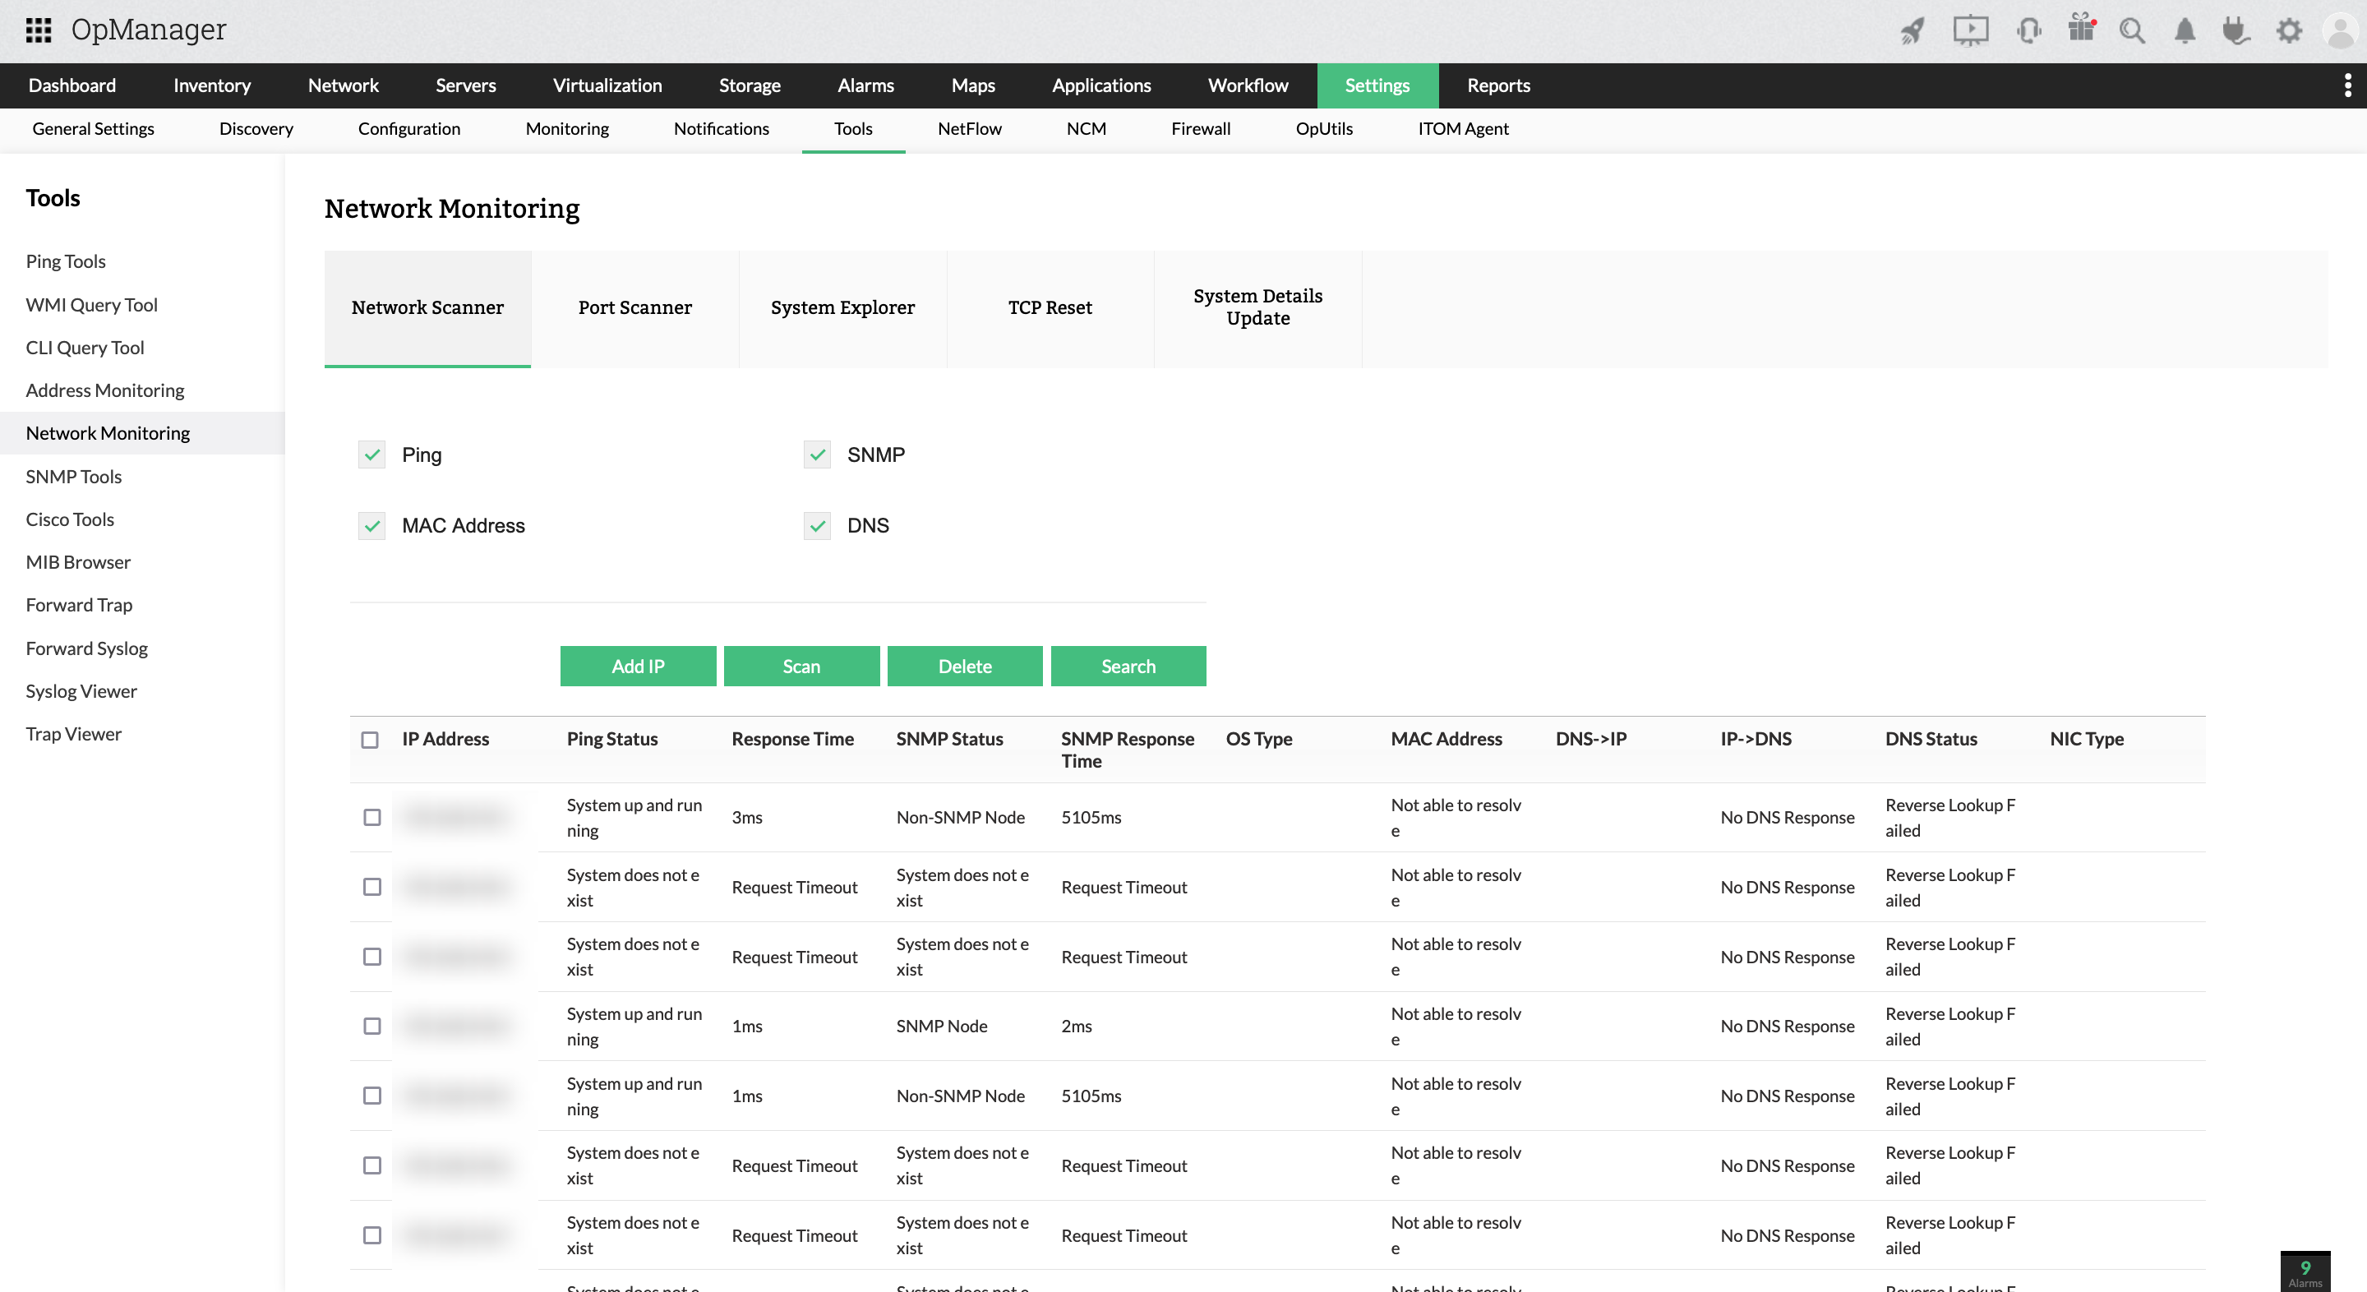The image size is (2367, 1292).
Task: Click the 9 Alarms counter badge
Action: click(x=2305, y=1273)
